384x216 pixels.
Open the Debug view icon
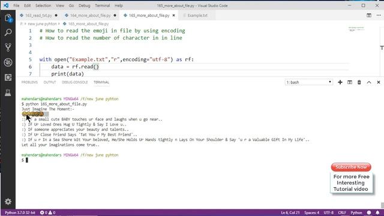[x=8, y=62]
